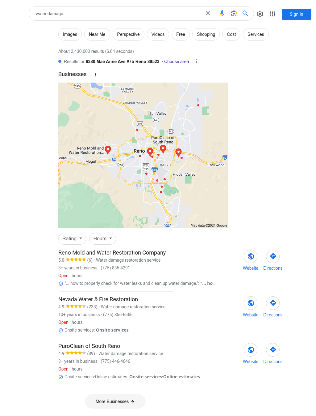Open Google Lens image search
The image size is (316, 416).
[234, 13]
